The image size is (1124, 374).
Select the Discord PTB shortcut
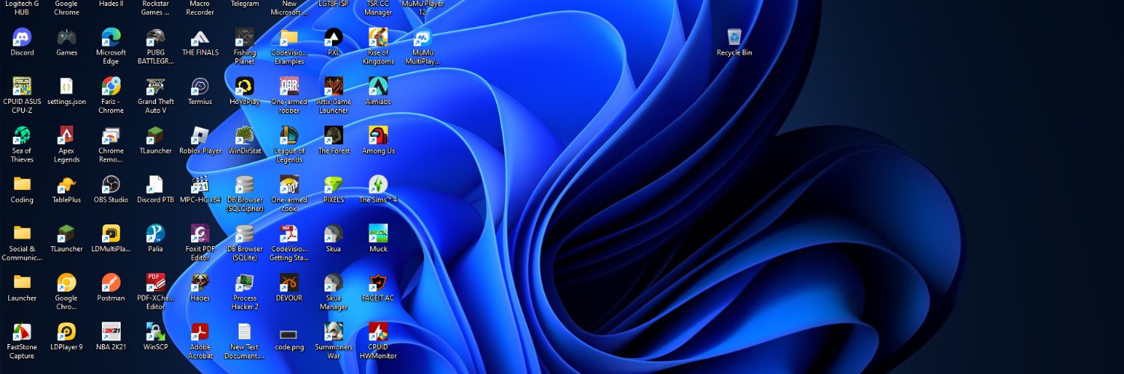(155, 184)
